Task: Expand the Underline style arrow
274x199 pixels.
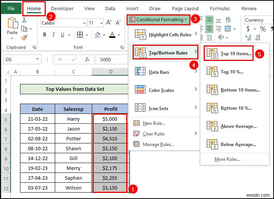Action: pos(70,35)
